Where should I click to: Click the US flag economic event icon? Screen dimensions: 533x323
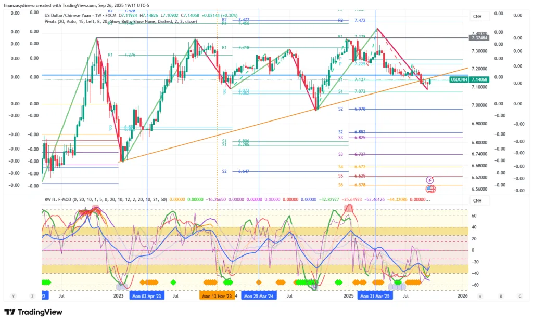(x=430, y=189)
